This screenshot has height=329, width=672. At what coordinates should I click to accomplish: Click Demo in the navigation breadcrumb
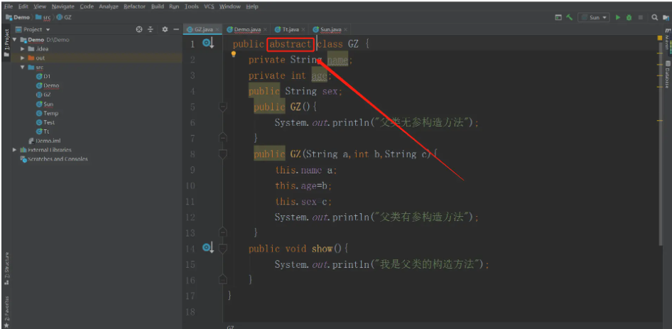(18, 18)
